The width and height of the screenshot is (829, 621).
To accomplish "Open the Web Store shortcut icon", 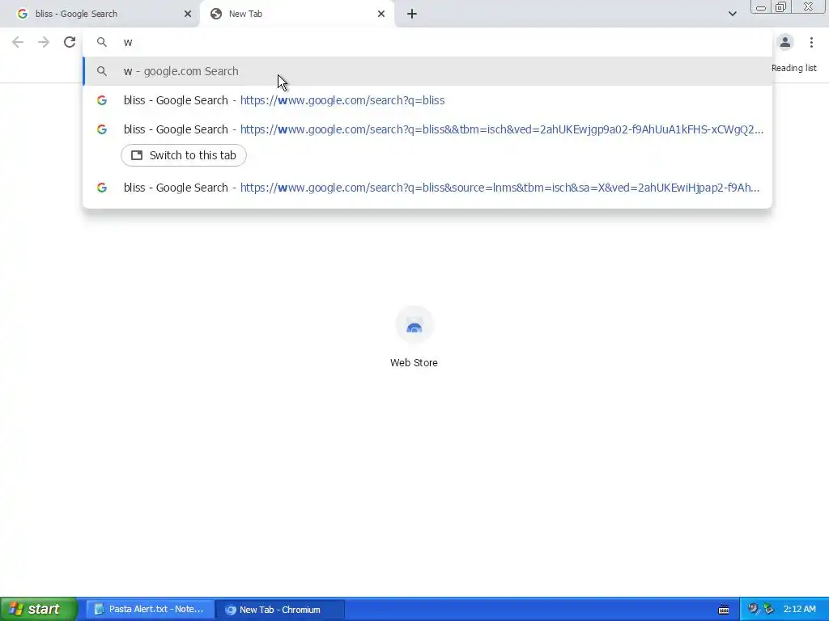I will click(x=414, y=325).
